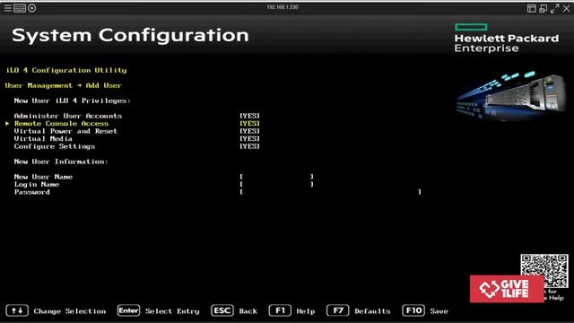Click the New User Information heading
The image size is (574, 323).
[61, 161]
